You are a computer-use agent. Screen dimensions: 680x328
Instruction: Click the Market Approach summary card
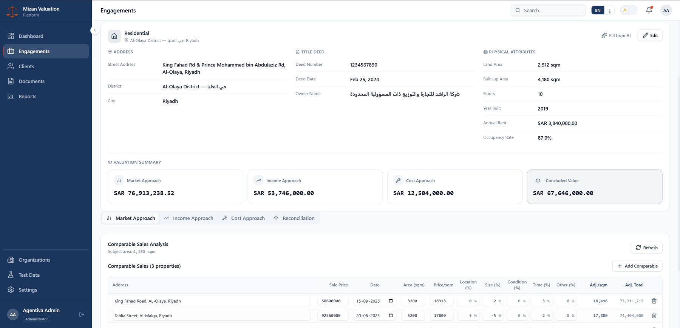coord(175,187)
